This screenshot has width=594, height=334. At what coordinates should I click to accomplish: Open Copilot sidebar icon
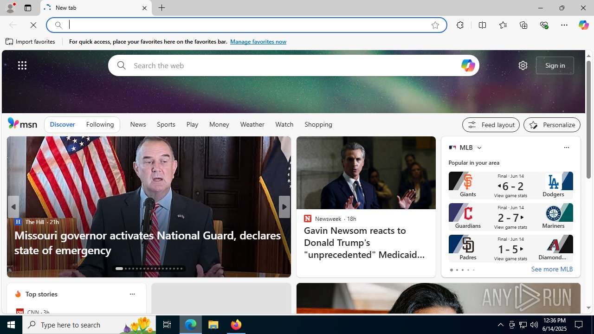point(583,25)
